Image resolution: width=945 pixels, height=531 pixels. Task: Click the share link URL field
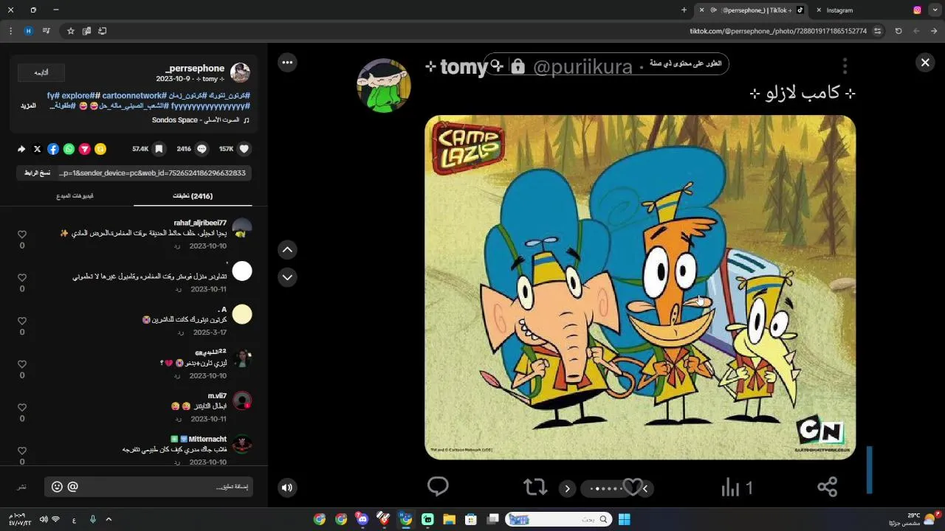point(154,173)
